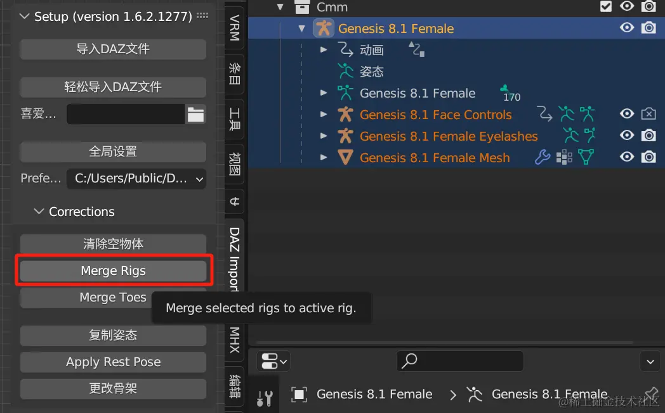Open the properties options dropdown arrow
Image resolution: width=665 pixels, height=413 pixels.
click(650, 361)
